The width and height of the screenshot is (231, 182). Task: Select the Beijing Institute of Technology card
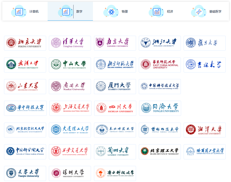tap(160, 152)
